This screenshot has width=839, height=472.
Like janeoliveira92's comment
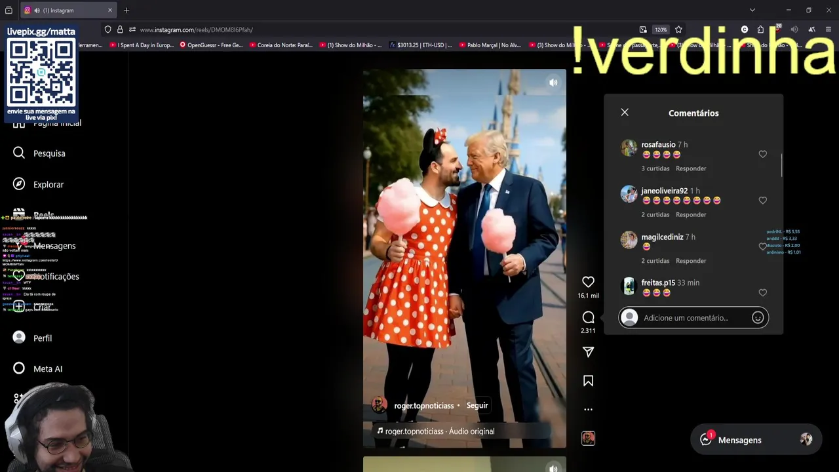tap(762, 201)
